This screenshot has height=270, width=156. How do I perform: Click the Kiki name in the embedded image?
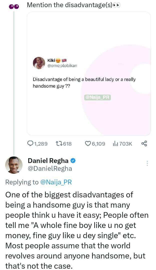point(51,60)
